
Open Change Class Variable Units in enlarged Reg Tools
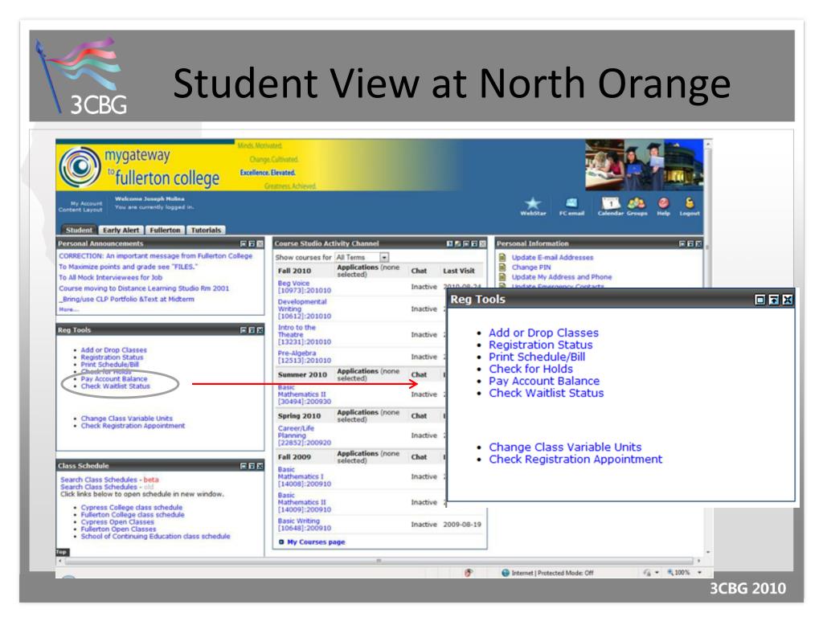point(565,447)
